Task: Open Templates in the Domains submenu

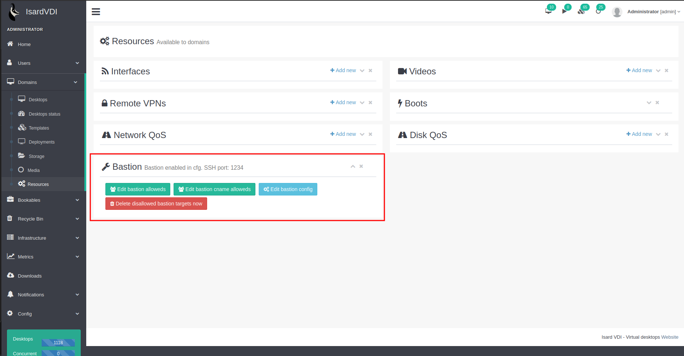Action: coord(39,128)
